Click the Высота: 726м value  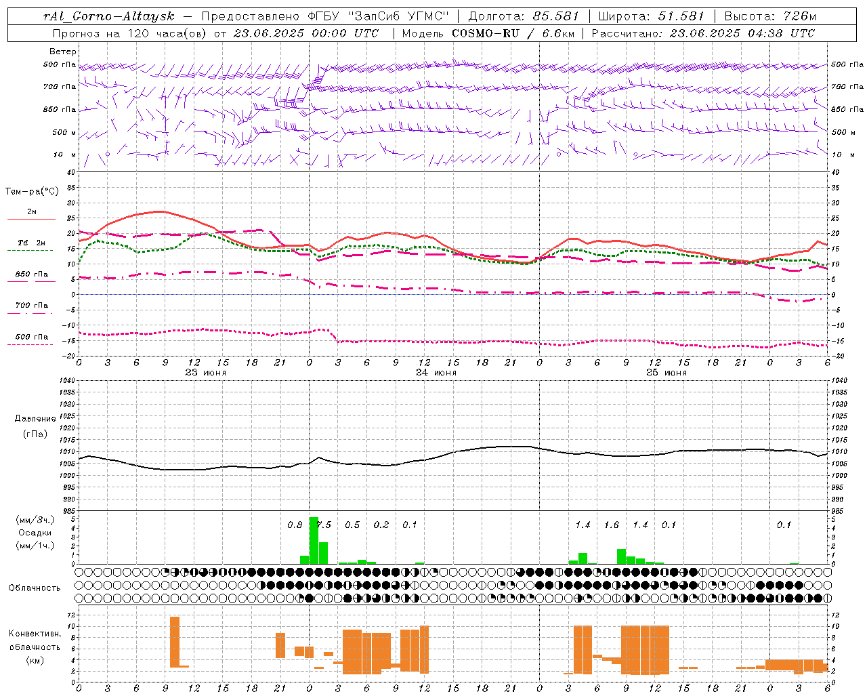tap(769, 16)
